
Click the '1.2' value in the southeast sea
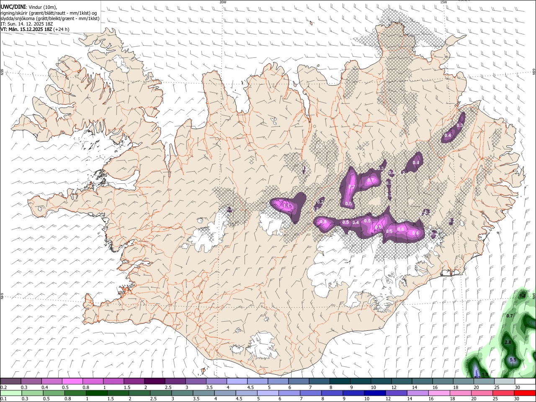point(523,295)
